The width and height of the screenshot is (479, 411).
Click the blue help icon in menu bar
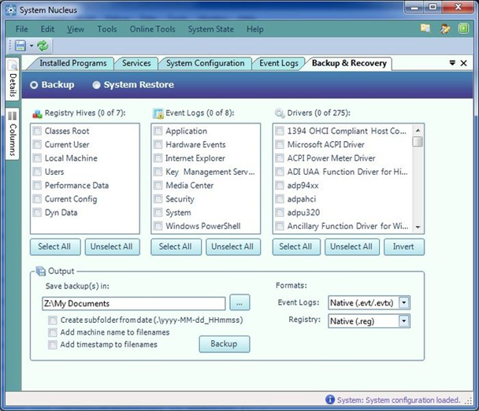[464, 29]
